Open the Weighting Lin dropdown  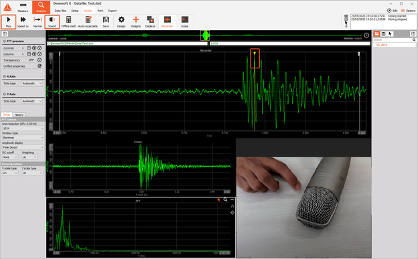tap(29, 157)
